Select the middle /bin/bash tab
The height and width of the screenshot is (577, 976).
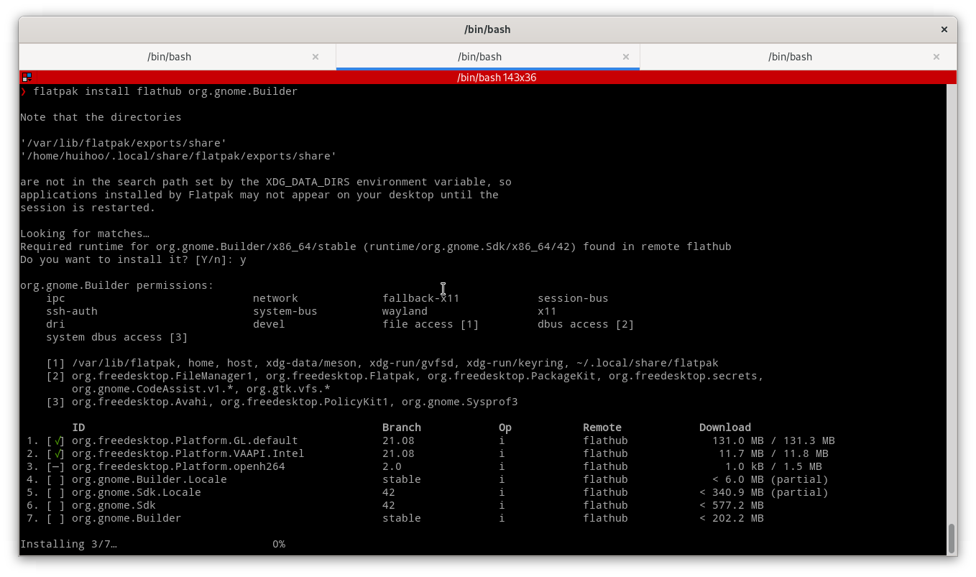pos(479,57)
